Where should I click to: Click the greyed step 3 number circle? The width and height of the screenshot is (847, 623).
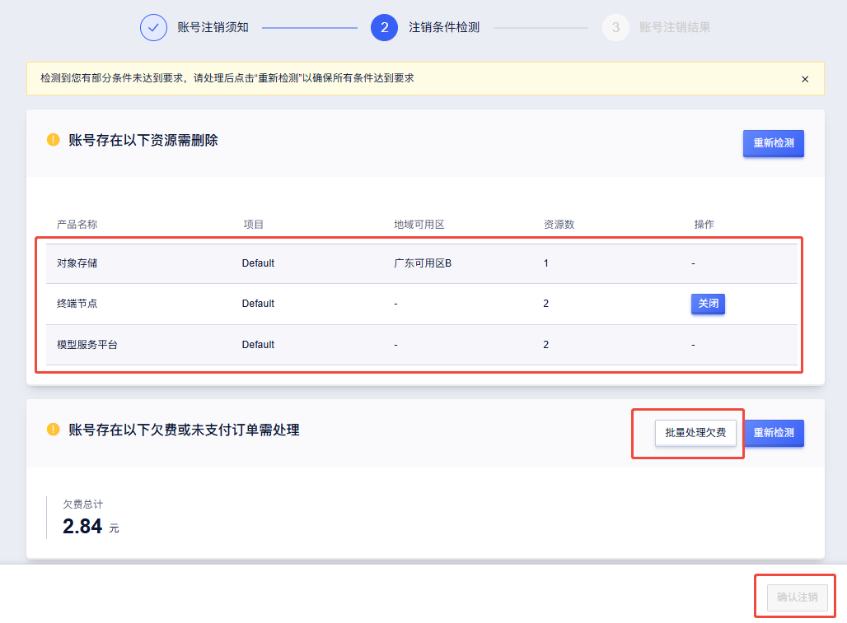tap(615, 27)
